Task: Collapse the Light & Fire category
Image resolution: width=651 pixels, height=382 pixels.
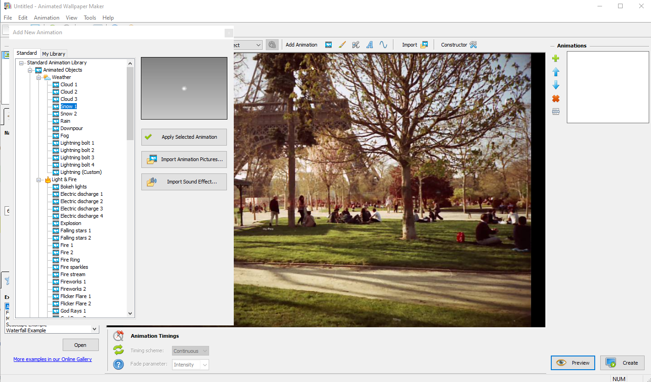Action: (x=39, y=179)
